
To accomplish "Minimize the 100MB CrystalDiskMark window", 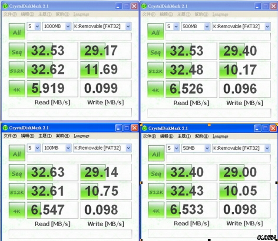I will click(x=119, y=128).
